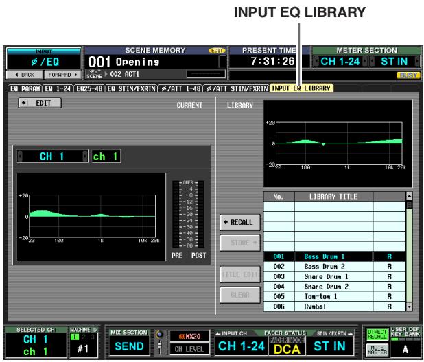
Task: Click right arrow of meter CH 1-24
Action: click(x=365, y=61)
